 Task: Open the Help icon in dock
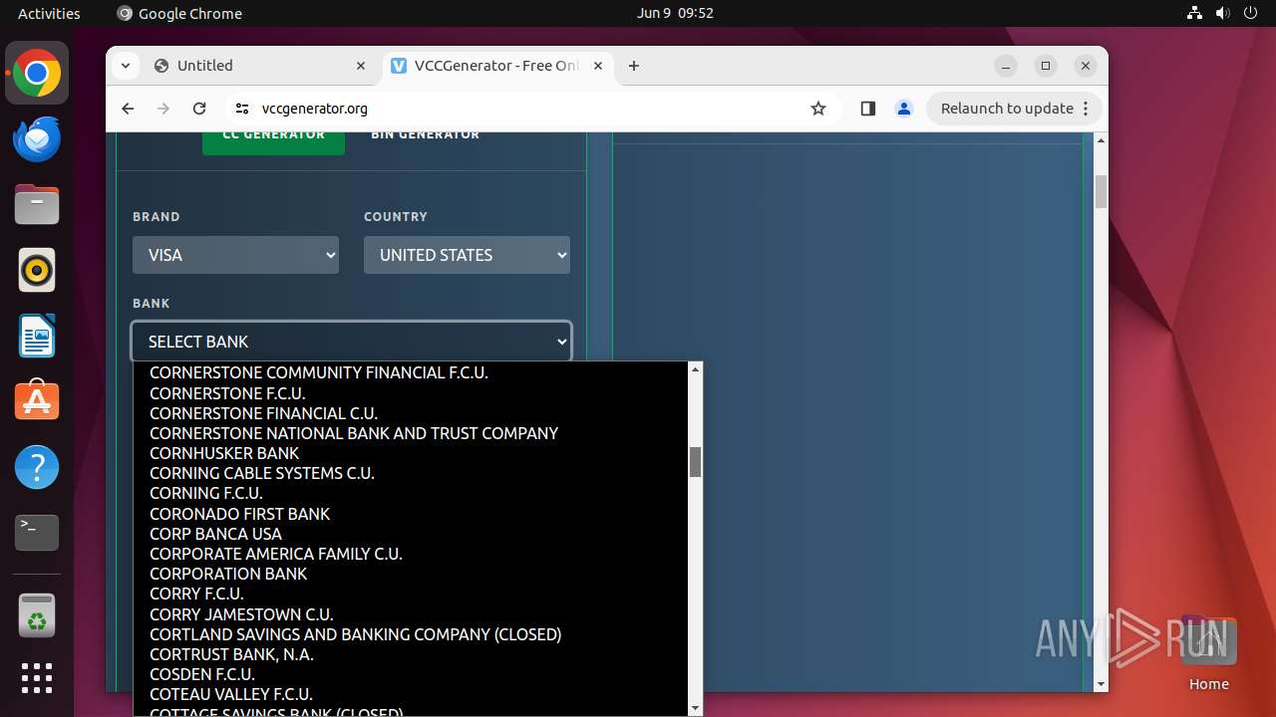point(37,467)
